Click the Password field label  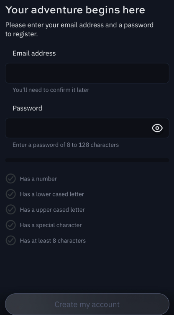click(x=27, y=108)
